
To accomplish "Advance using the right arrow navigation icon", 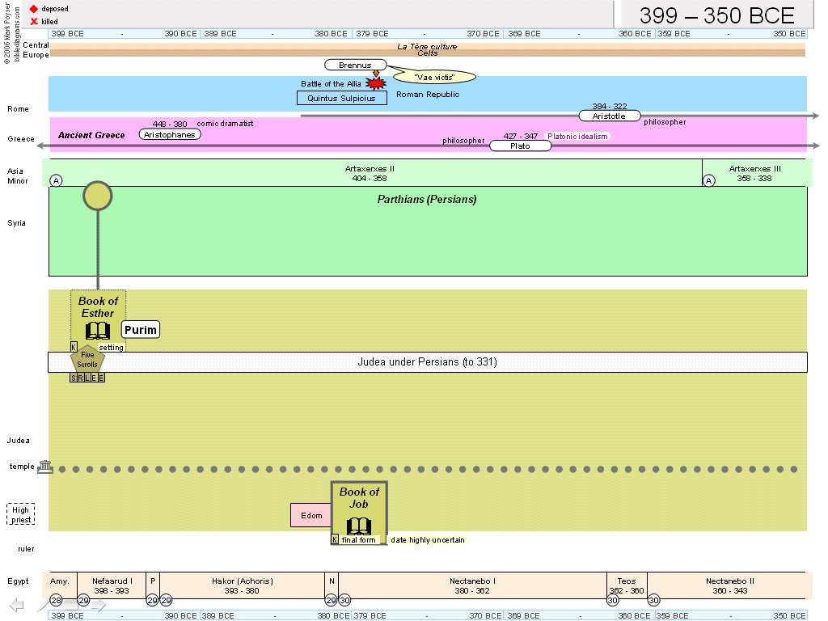I will [98, 605].
